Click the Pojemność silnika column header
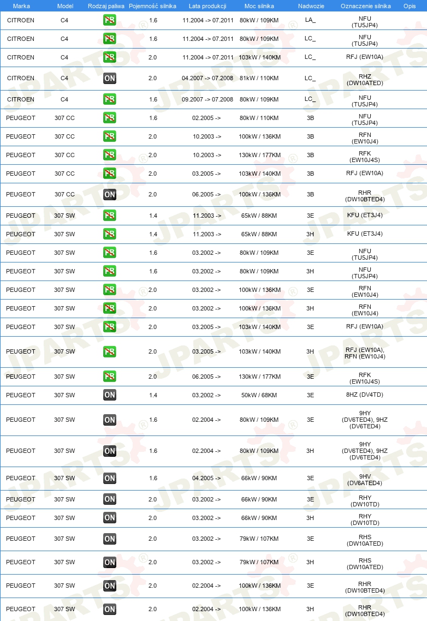The height and width of the screenshot is (621, 427). [x=153, y=6]
